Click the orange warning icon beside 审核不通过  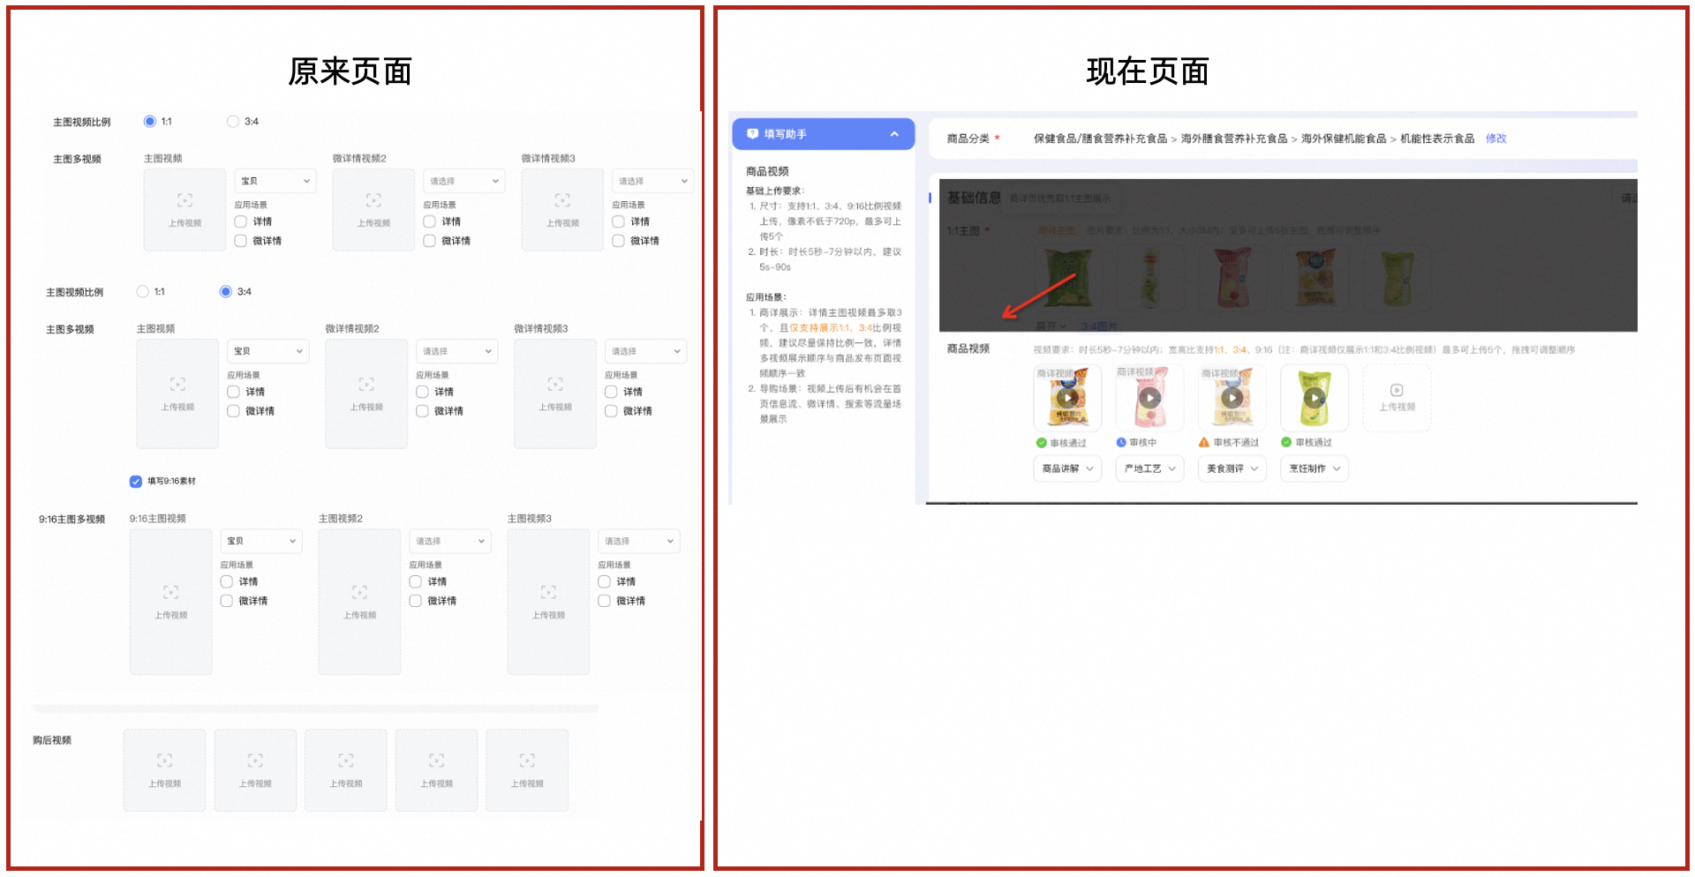click(1204, 443)
